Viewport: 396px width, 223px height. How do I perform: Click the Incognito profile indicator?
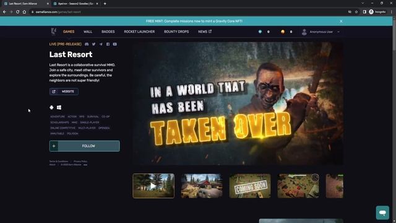pos(377,12)
